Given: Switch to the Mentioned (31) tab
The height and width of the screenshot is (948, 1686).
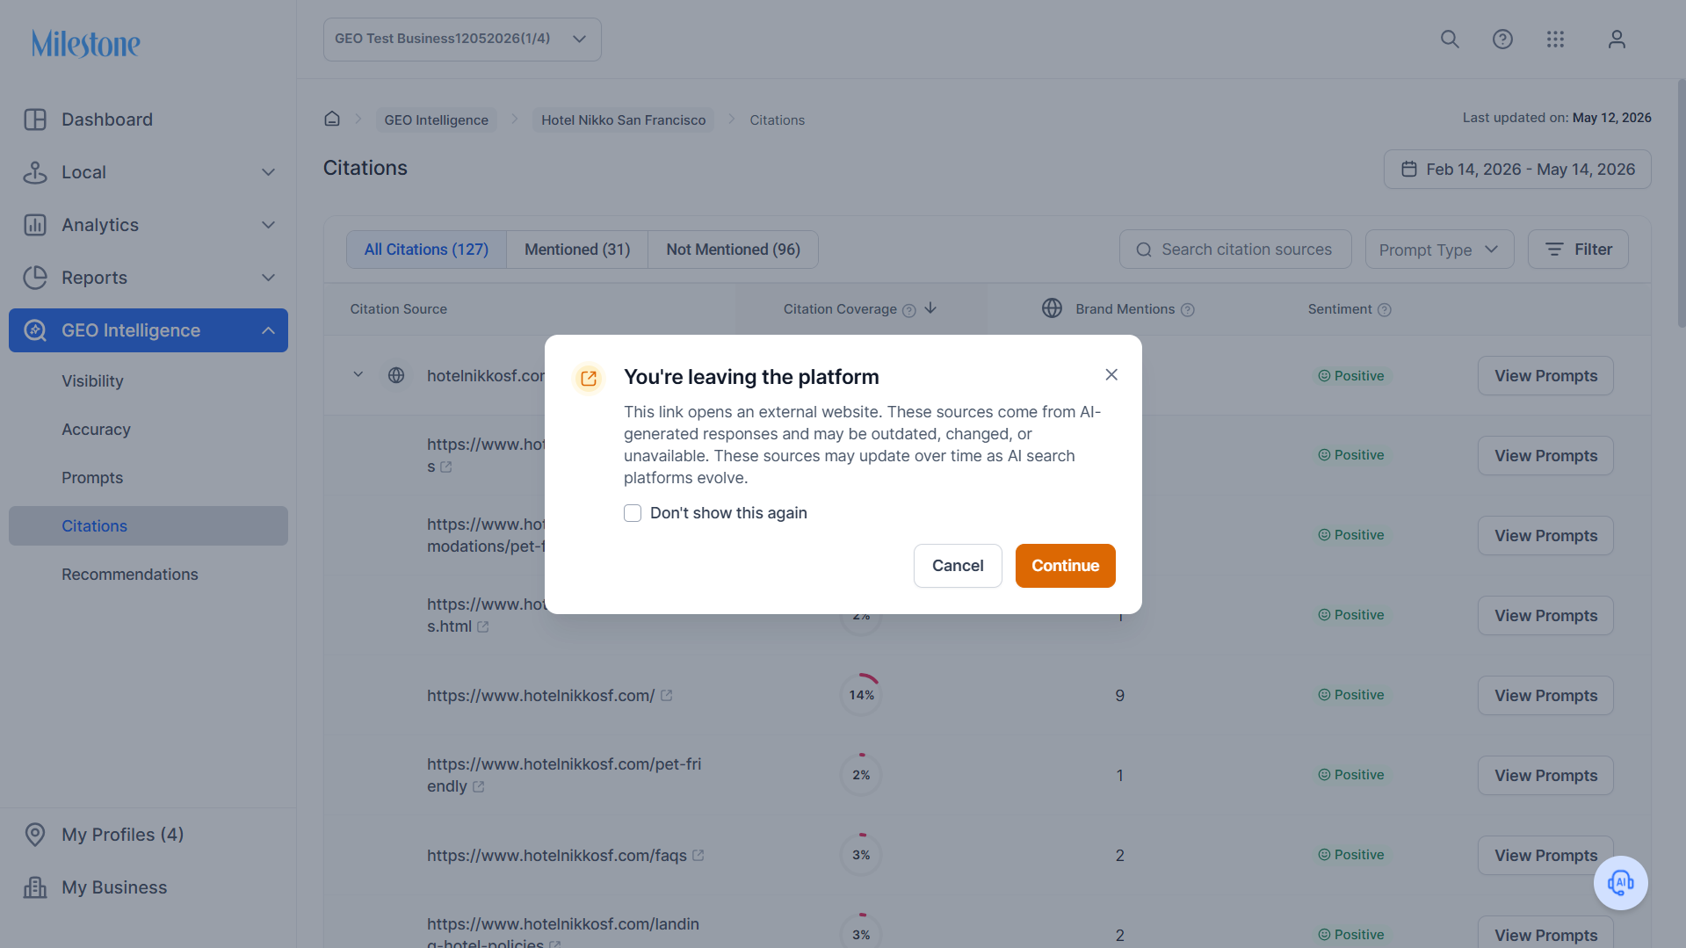Looking at the screenshot, I should click(x=577, y=250).
